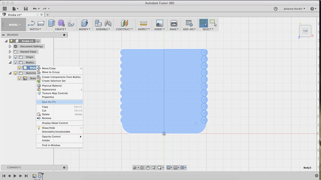Open the MODIFY dropdown menu
Screen dimensions: 321x180
84,29
